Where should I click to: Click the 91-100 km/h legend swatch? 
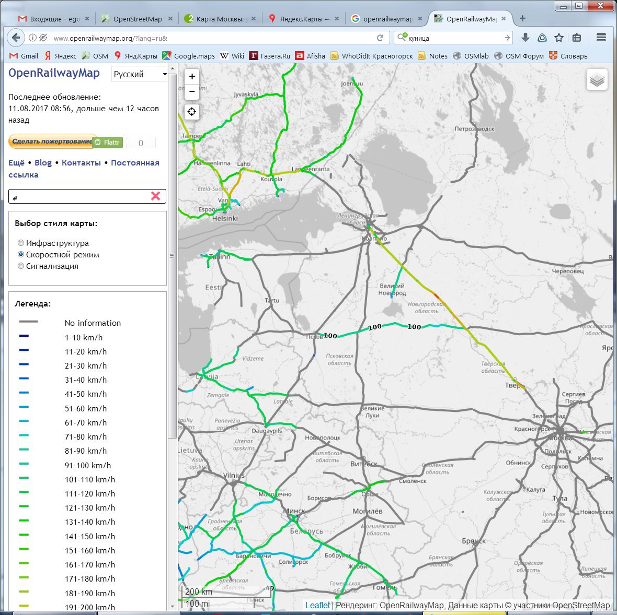pos(24,464)
